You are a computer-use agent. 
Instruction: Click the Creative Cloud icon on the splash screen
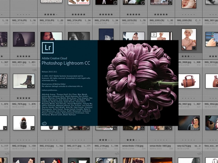(44, 124)
